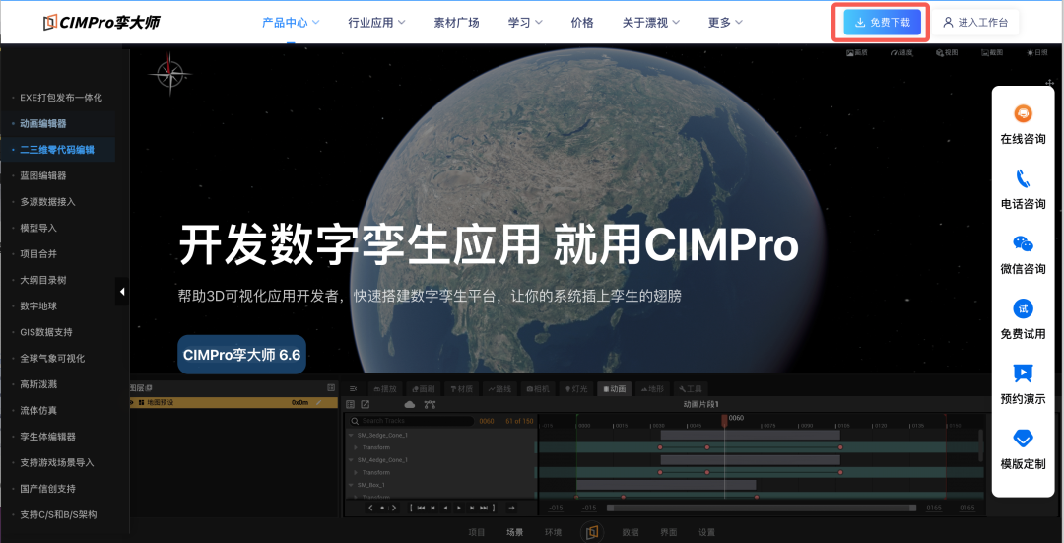
Task: Switch to the 材质 tab
Action: click(x=462, y=389)
